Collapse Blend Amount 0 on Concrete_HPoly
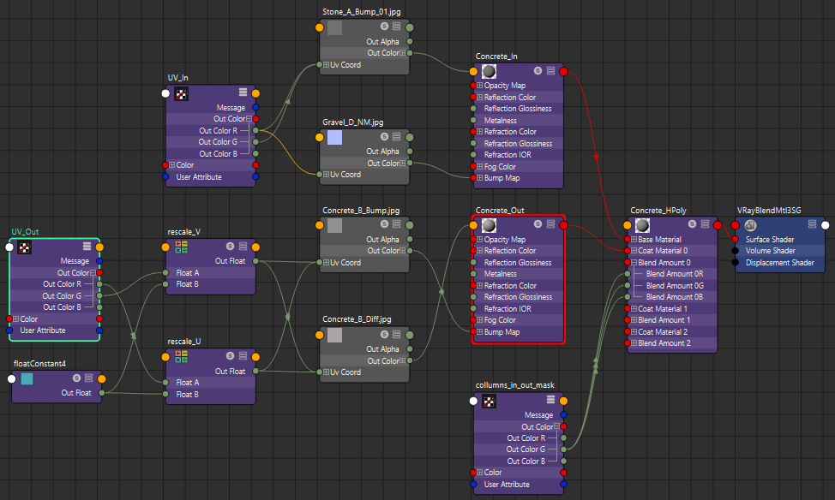835x500 pixels. [634, 262]
